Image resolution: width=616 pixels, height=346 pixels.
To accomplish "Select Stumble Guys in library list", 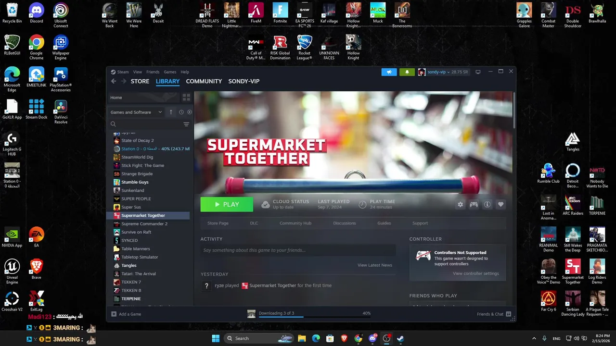I will coord(135,182).
